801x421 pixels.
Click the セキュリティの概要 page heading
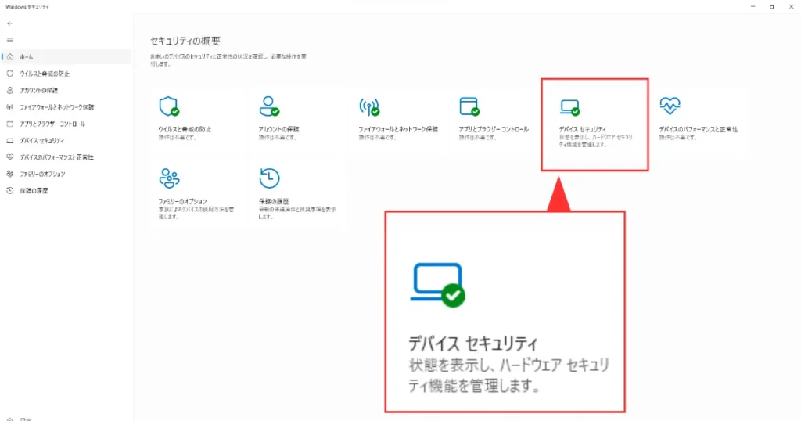[185, 41]
